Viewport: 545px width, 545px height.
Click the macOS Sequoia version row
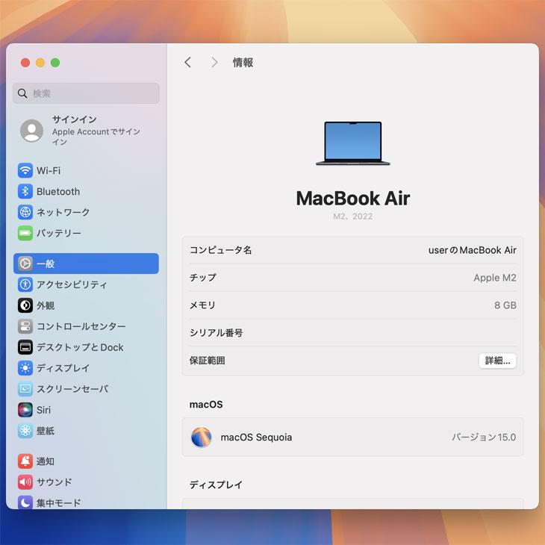[352, 437]
